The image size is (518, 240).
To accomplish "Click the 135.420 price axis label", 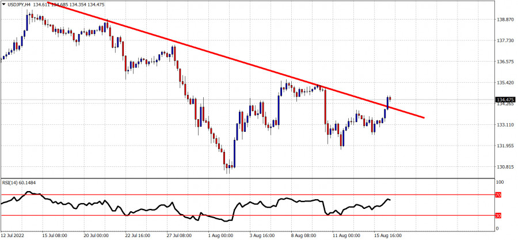I will (504, 82).
